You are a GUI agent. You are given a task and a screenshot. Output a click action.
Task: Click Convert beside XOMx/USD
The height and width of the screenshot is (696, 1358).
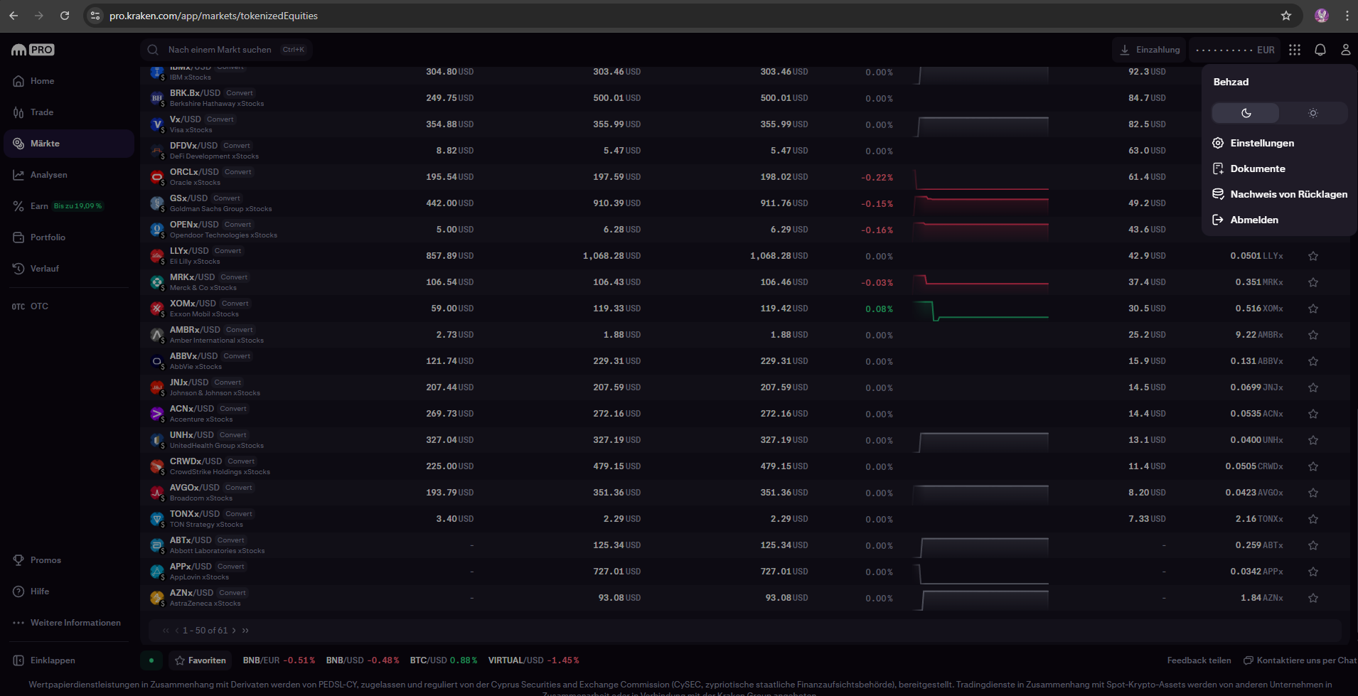235,304
